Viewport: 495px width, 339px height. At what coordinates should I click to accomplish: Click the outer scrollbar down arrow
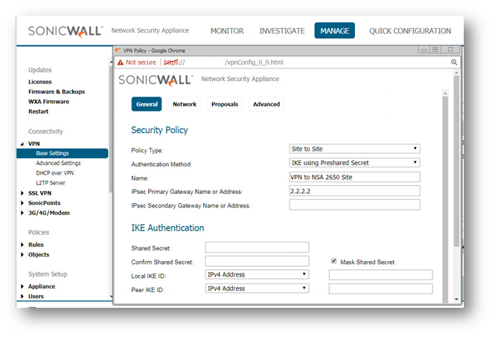456,300
